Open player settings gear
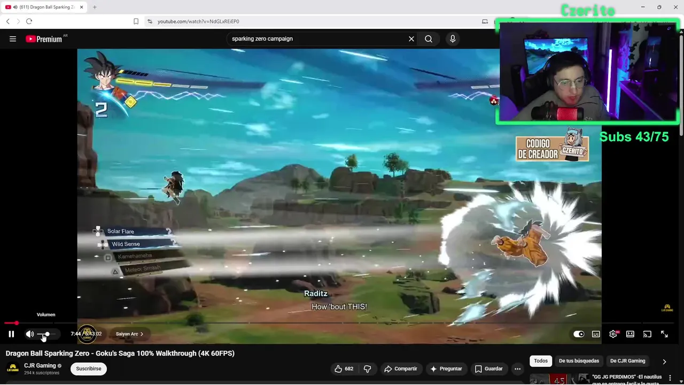 coord(613,334)
